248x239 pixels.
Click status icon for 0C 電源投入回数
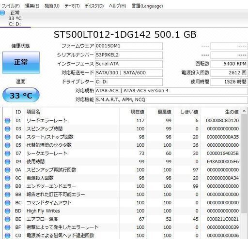pyautogui.click(x=7, y=178)
